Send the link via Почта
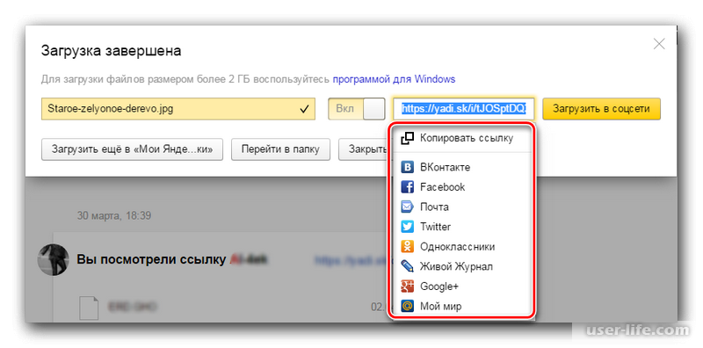 pyautogui.click(x=462, y=207)
